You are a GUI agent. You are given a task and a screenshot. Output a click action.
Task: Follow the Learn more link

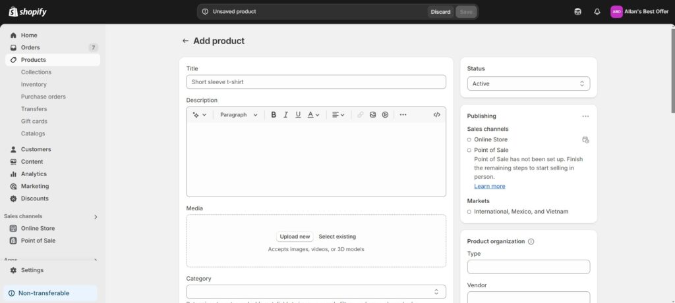489,186
